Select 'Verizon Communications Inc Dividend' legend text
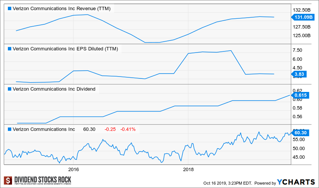319x188 pixels. [x=54, y=89]
